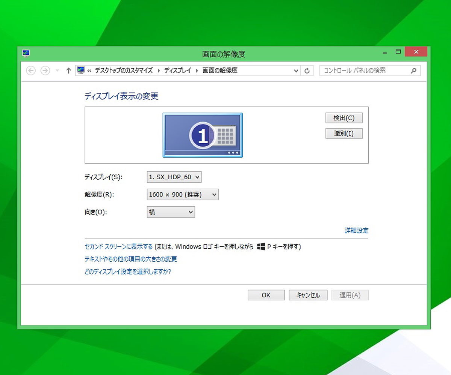Click 画面の解像度 in the address breadcrumb
The height and width of the screenshot is (375, 451).
click(x=220, y=70)
